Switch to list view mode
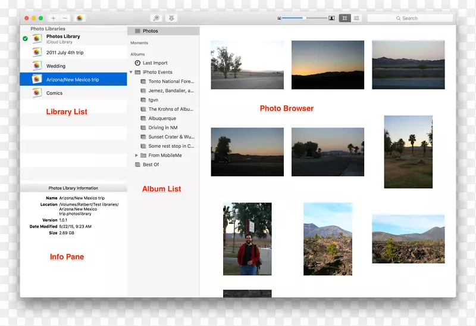This screenshot has height=326, width=476. click(356, 18)
